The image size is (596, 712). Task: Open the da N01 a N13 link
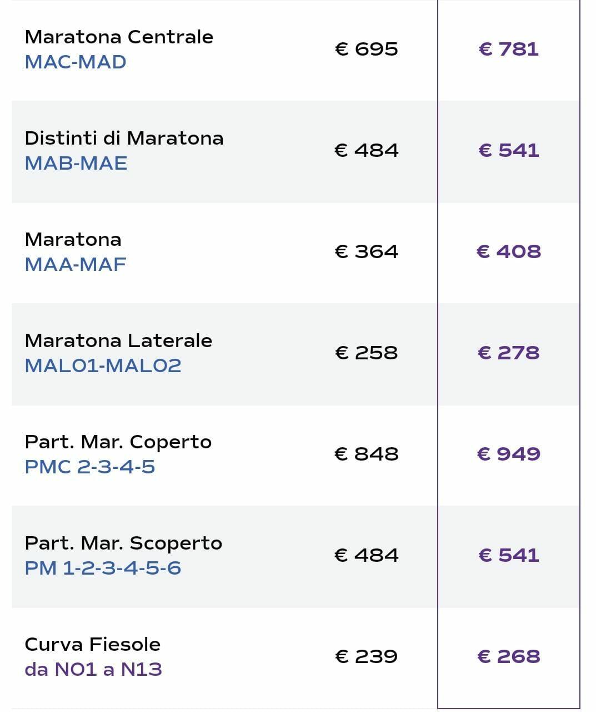point(93,669)
